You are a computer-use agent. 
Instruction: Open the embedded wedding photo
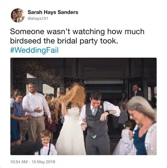tap(83, 106)
